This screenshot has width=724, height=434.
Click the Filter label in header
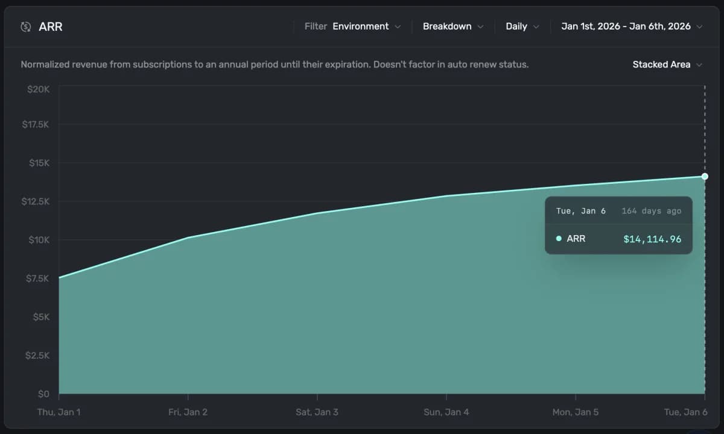(x=316, y=27)
